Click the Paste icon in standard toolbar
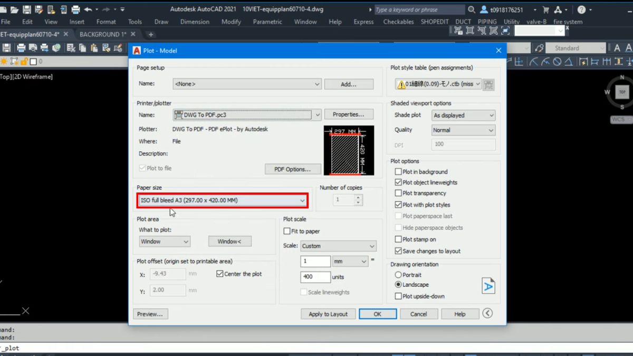The height and width of the screenshot is (356, 633). point(94,48)
